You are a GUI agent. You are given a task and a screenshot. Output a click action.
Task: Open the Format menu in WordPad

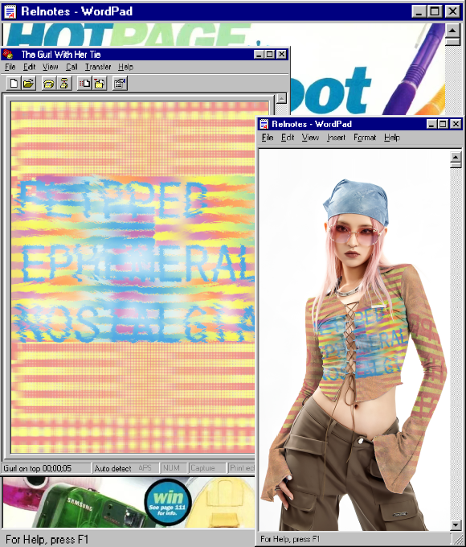point(365,138)
